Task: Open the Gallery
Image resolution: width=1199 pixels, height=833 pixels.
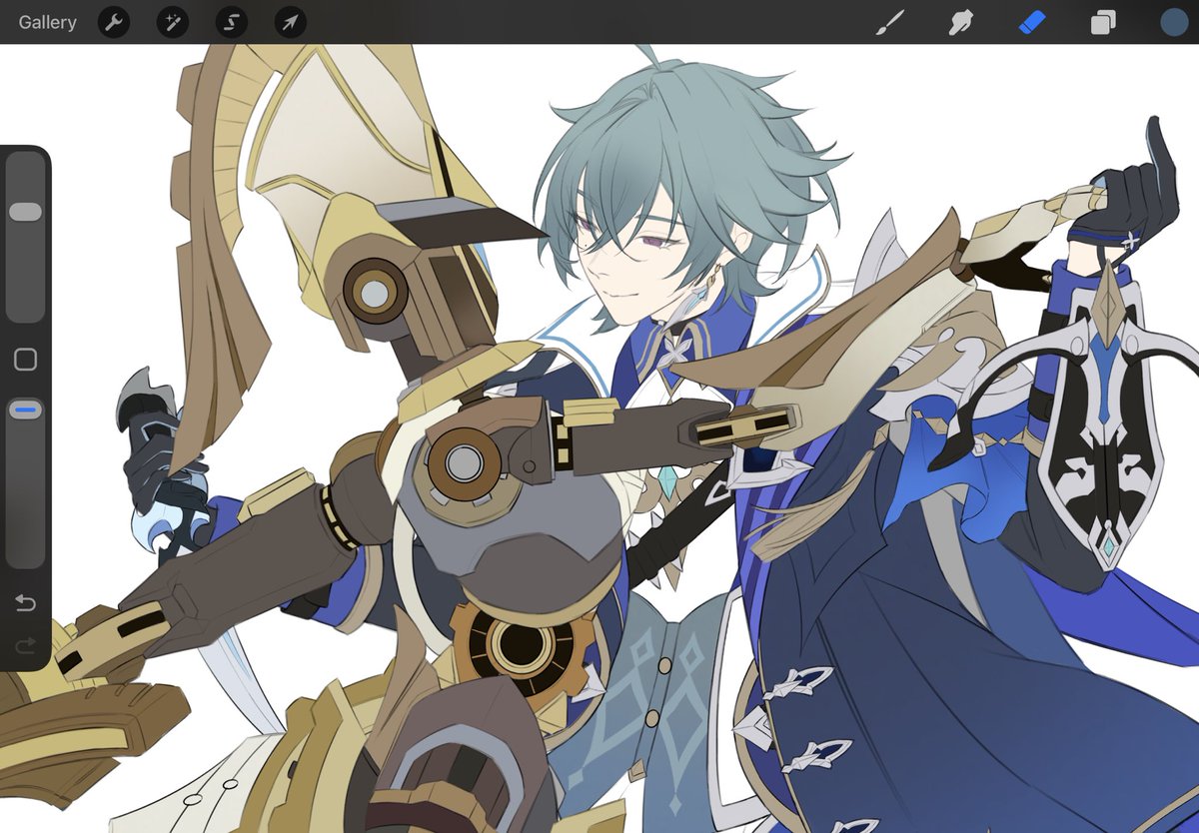Action: coord(47,22)
